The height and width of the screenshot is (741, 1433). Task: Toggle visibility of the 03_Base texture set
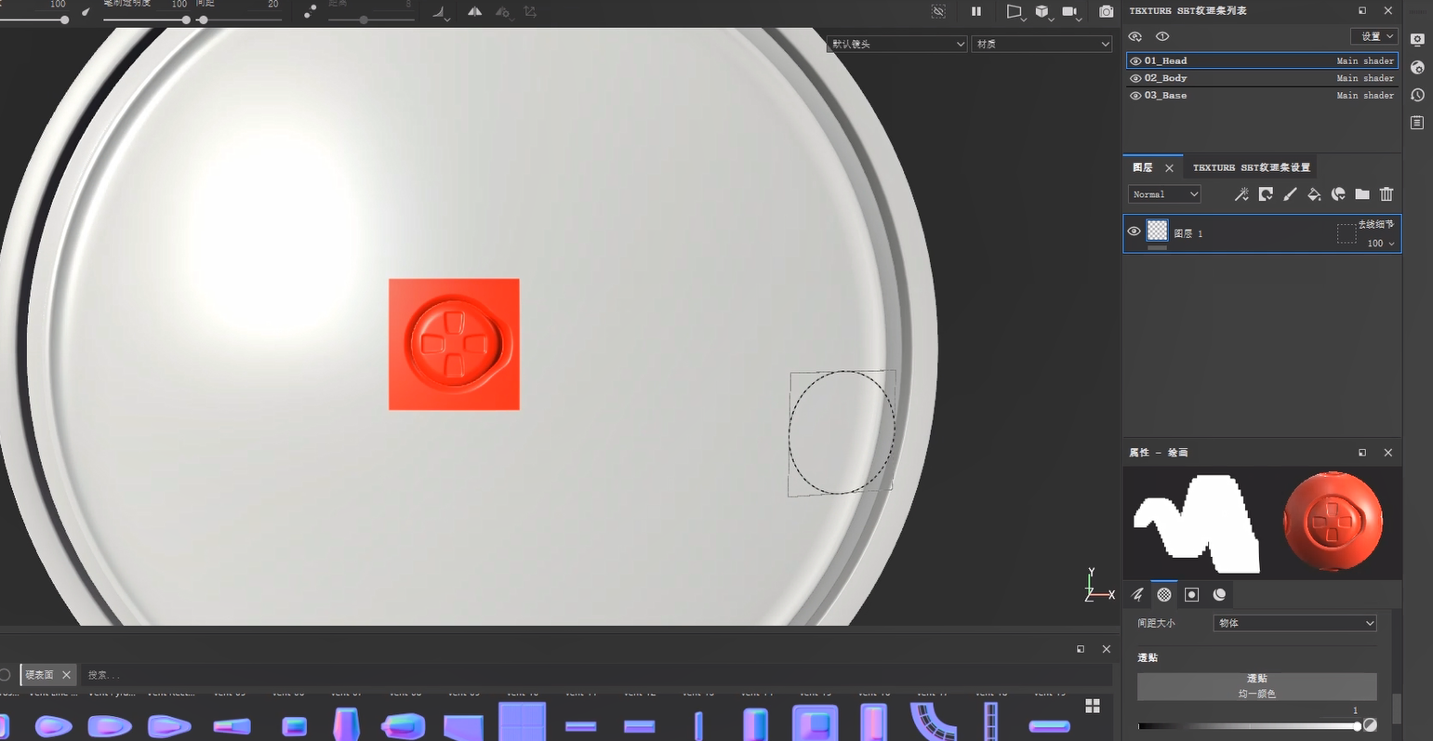(x=1135, y=95)
